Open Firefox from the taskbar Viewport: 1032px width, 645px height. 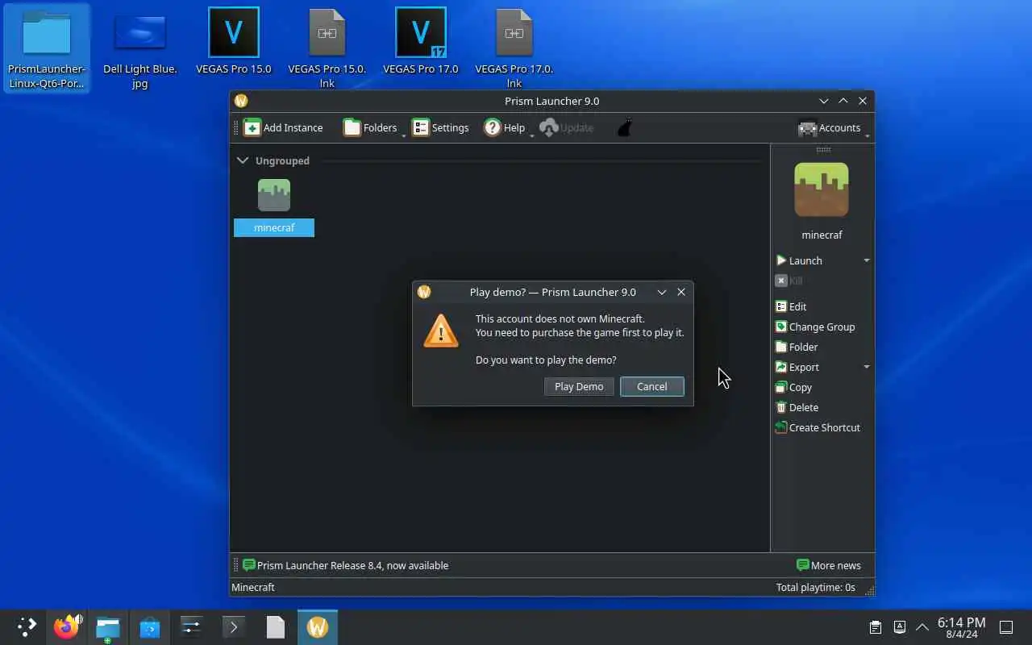click(67, 627)
